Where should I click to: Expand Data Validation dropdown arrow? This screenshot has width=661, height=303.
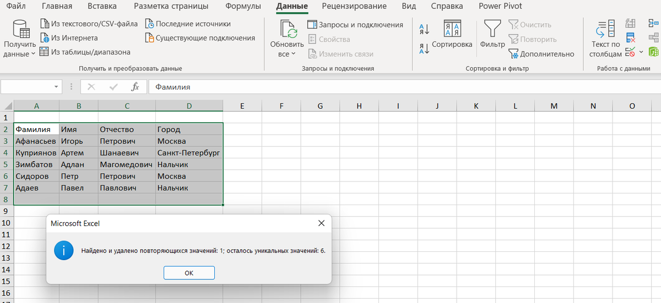coord(641,53)
